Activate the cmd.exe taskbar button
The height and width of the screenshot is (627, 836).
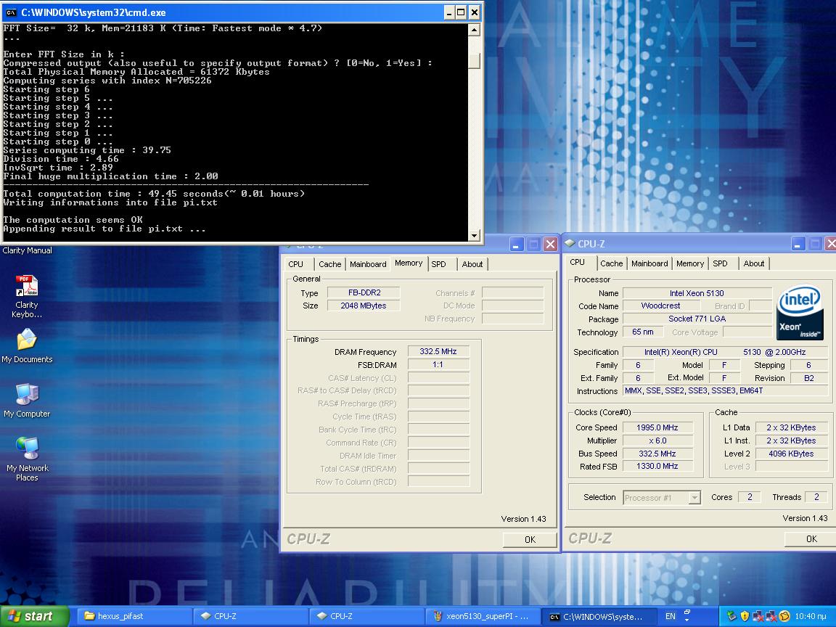(x=598, y=616)
